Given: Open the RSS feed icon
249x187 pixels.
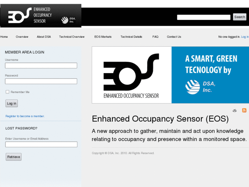Looking at the screenshot, I should pos(244,110).
